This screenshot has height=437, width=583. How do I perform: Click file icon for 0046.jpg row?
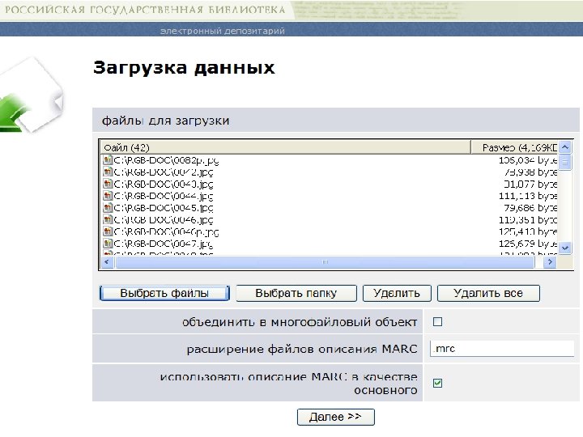(108, 219)
